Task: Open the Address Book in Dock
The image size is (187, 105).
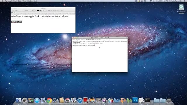Action: [61, 100]
